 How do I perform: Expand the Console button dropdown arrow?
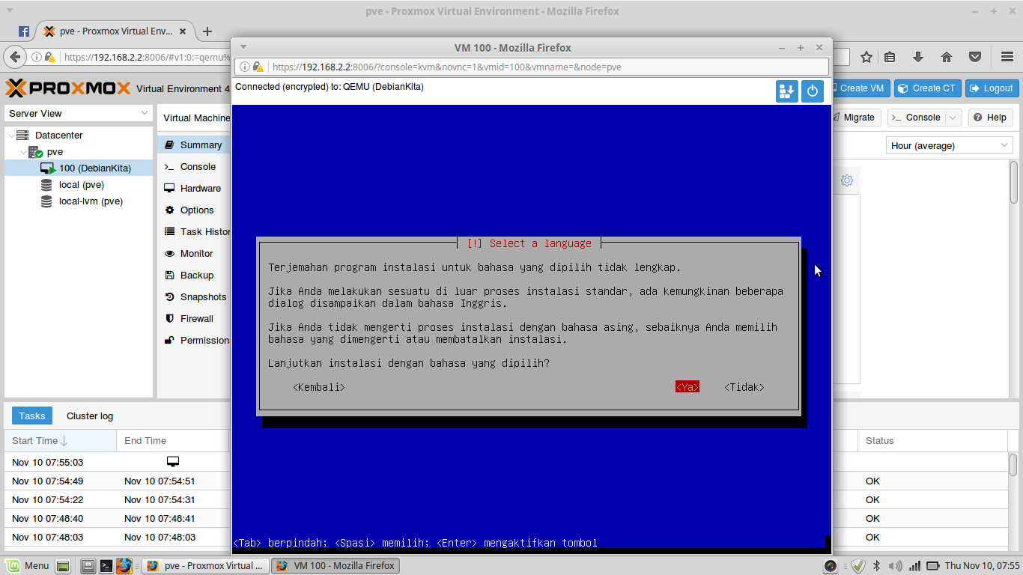[953, 118]
